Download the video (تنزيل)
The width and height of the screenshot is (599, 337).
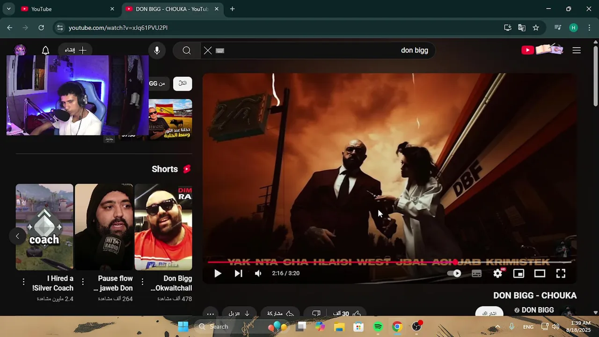[239, 314]
